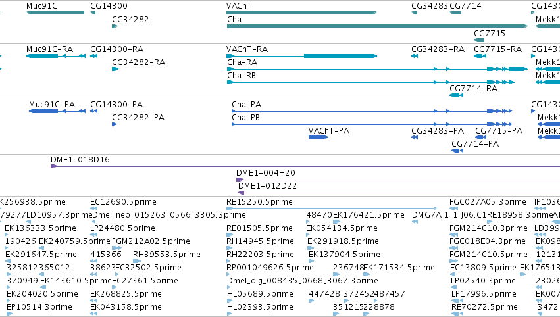The width and height of the screenshot is (560, 317).
Task: Select the CG34282 gene arrow glyph
Action: 115,26
